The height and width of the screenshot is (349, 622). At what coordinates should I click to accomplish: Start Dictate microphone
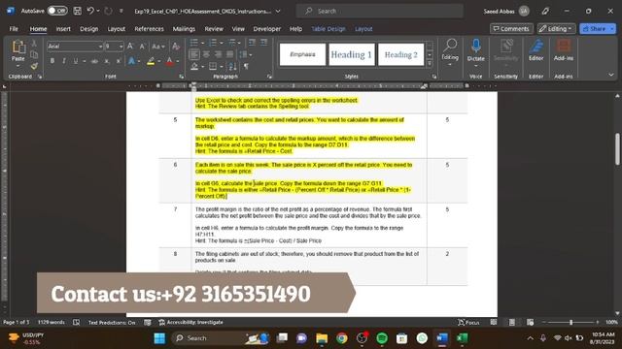(x=475, y=51)
